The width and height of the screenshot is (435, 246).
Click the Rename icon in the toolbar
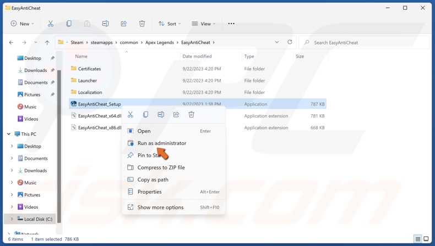tap(105, 24)
